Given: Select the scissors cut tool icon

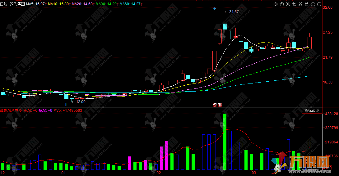Looking at the screenshot, I should click(300, 4).
